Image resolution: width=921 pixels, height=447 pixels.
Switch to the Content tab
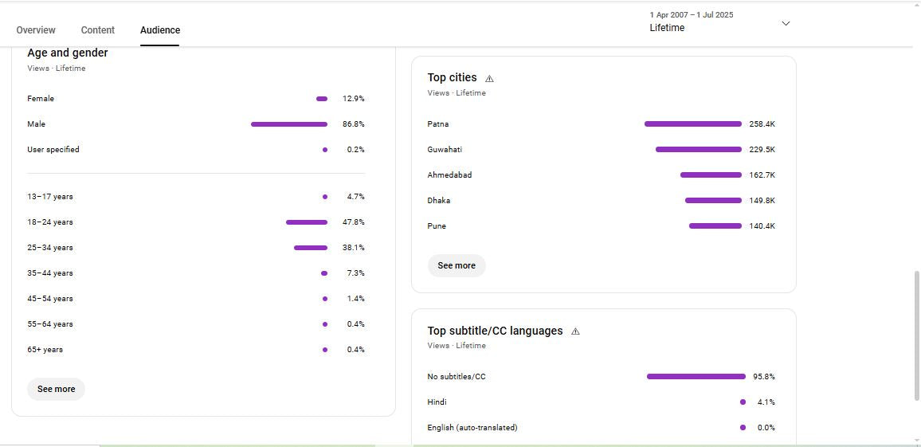[98, 30]
